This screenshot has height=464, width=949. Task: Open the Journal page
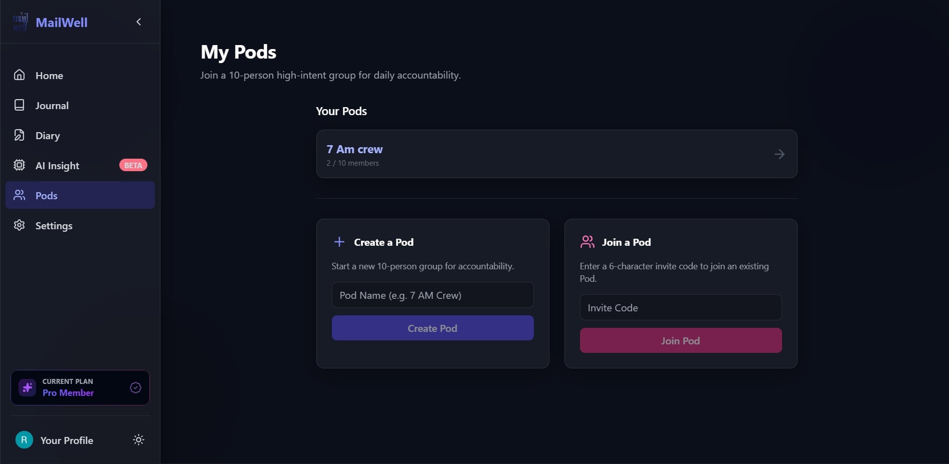(x=52, y=106)
